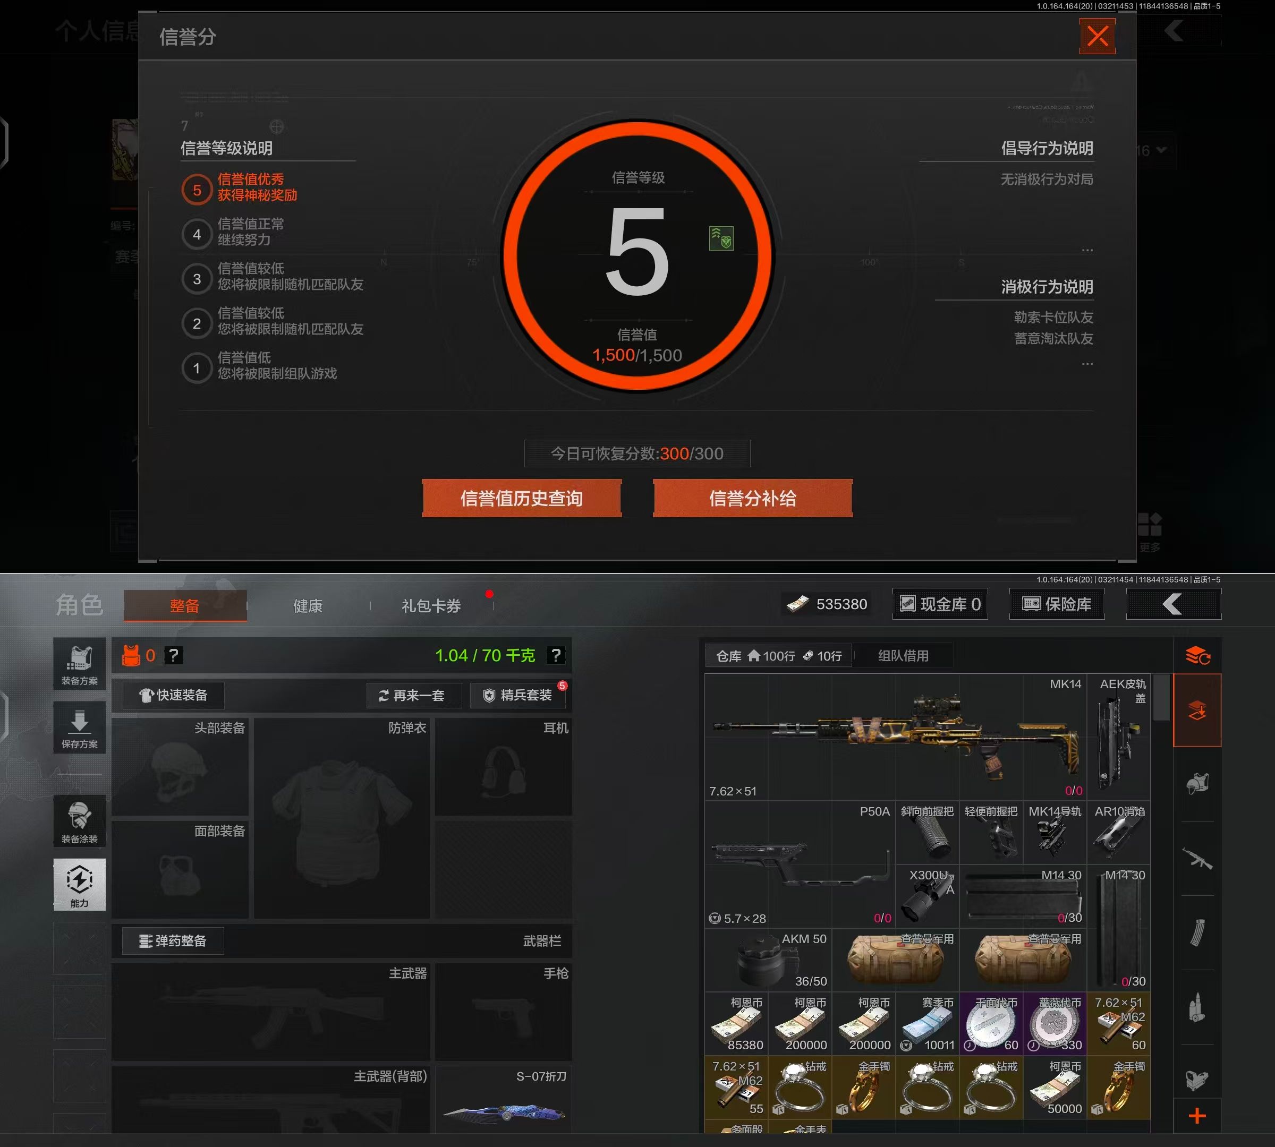Filter warehouse by helmet armor icon
This screenshot has height=1147, width=1275.
click(x=1197, y=784)
